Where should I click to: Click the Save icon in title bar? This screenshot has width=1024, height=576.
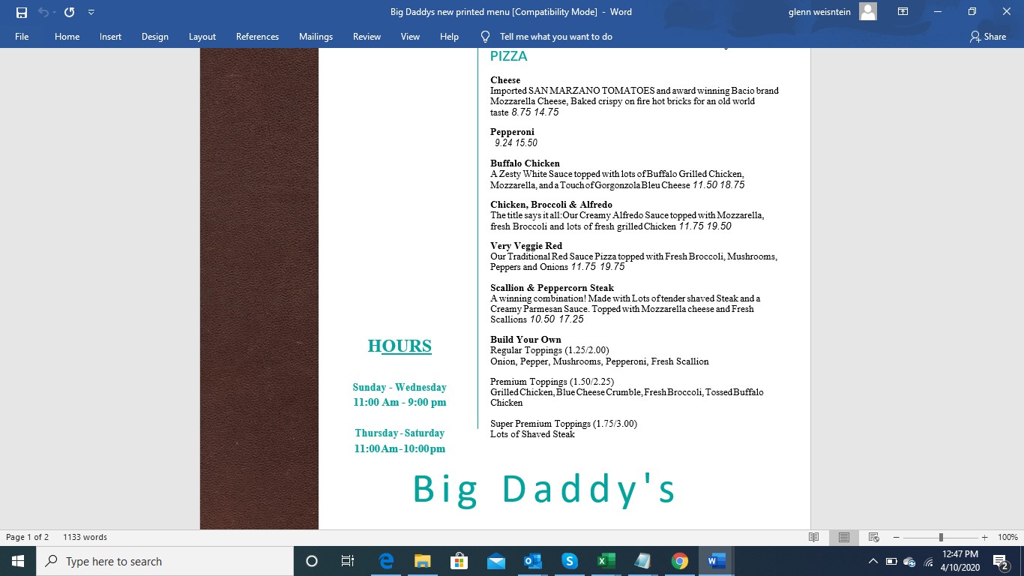coord(22,12)
